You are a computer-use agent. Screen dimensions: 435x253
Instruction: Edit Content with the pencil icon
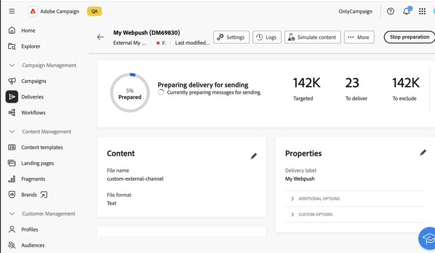253,156
